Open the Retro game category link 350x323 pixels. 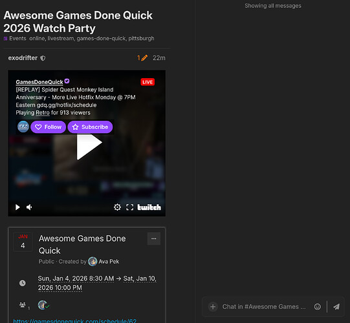tap(43, 112)
